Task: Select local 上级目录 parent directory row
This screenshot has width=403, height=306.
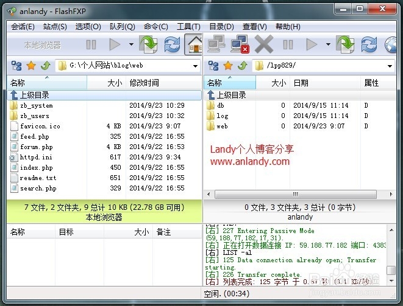Action: coord(104,95)
